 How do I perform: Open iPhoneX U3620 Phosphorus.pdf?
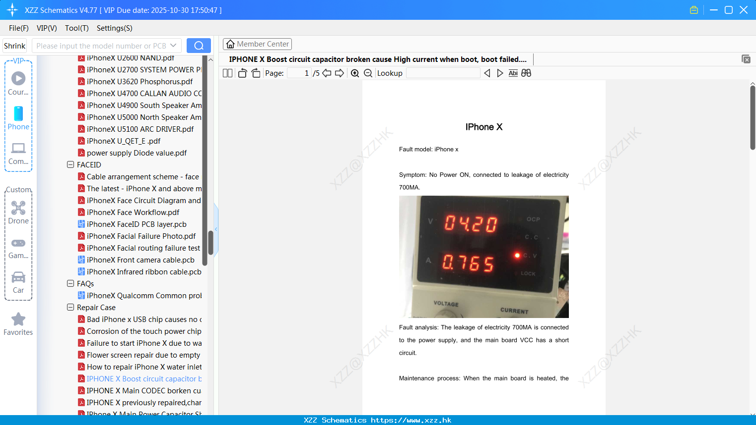point(139,81)
